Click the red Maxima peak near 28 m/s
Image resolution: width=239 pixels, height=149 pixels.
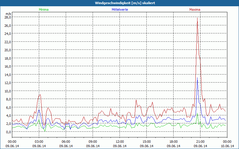pos(197,18)
